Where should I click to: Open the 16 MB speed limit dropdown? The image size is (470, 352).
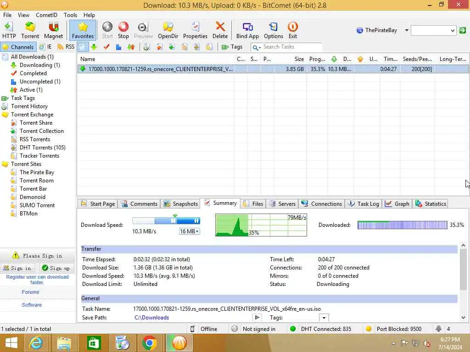coord(190,231)
